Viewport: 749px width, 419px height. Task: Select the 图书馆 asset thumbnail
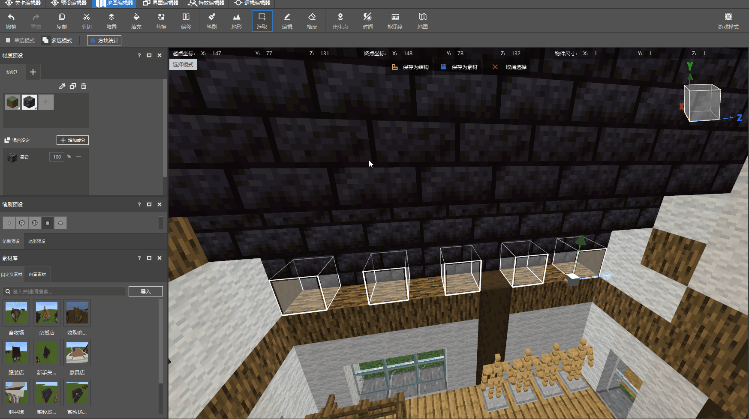tap(16, 392)
